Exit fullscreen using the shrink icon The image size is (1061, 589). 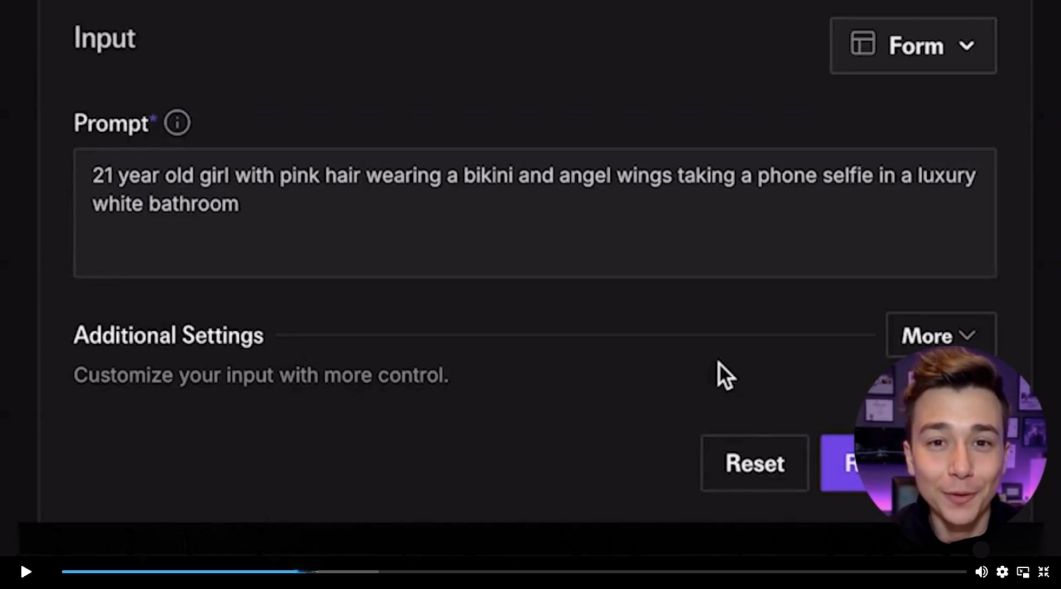click(x=1043, y=572)
